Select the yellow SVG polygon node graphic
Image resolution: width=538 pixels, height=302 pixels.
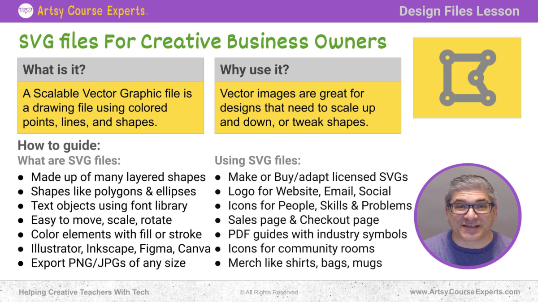coord(468,77)
